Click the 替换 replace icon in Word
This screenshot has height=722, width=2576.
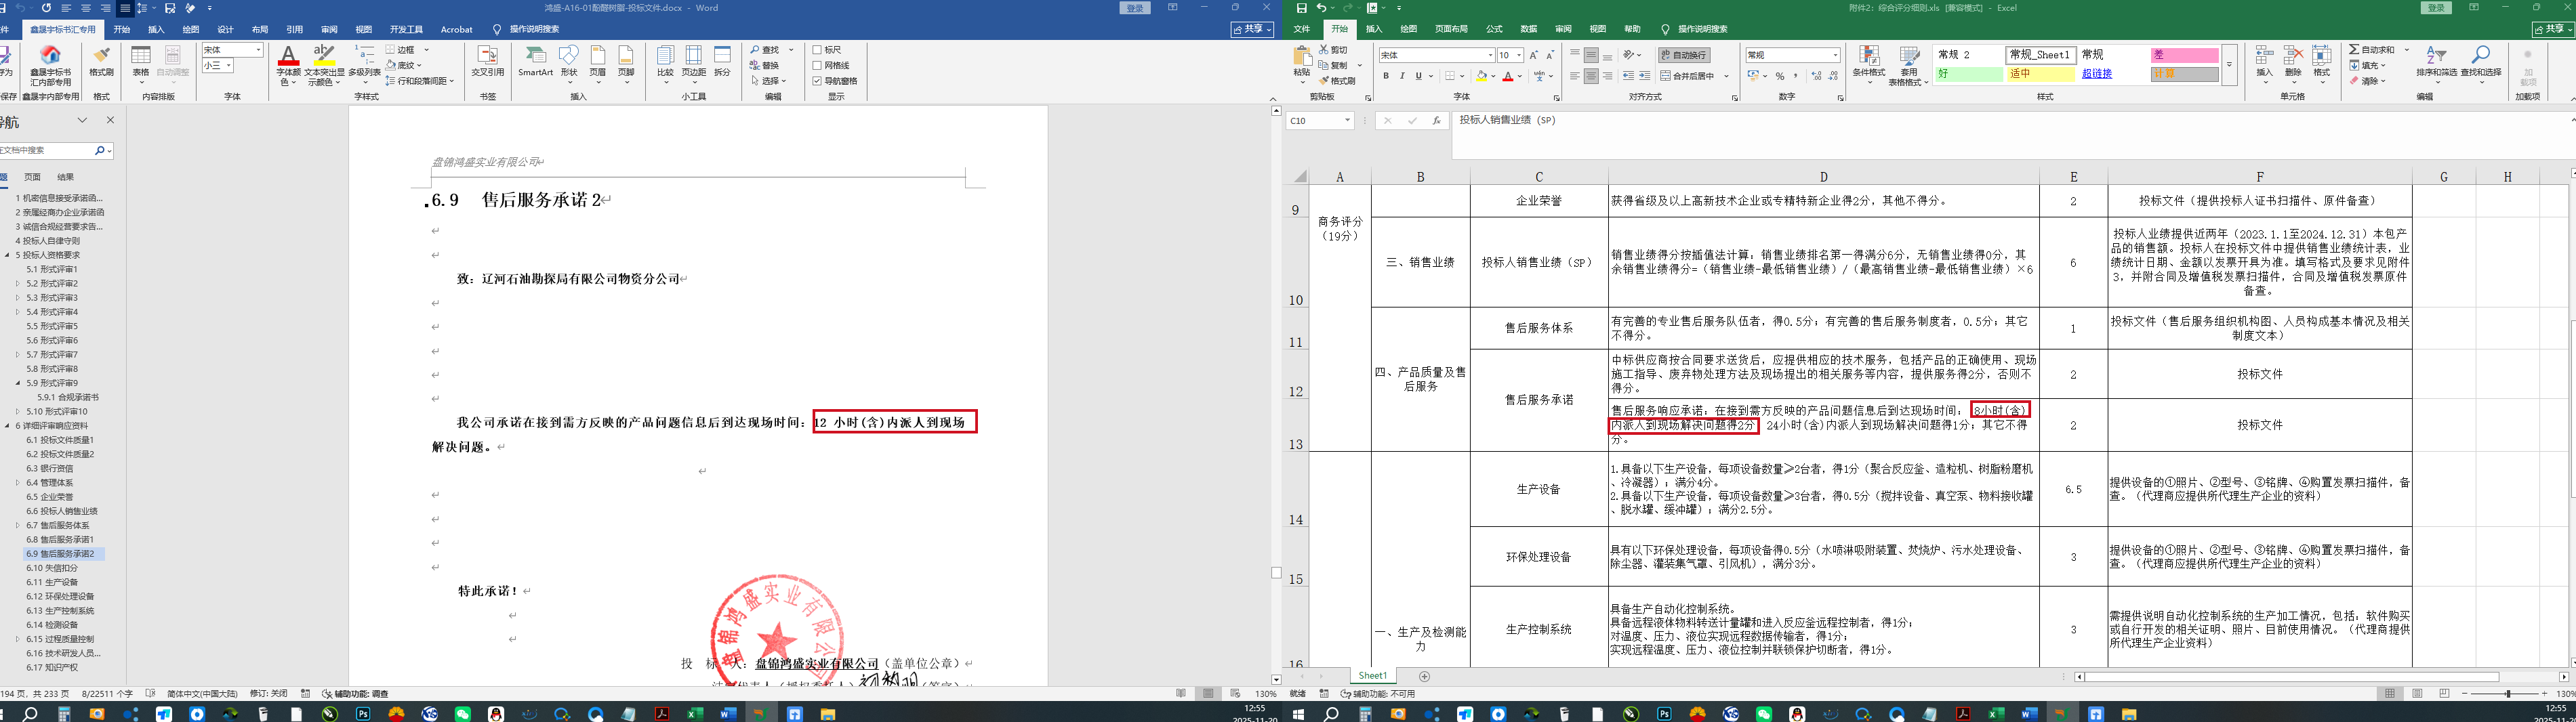[x=764, y=65]
